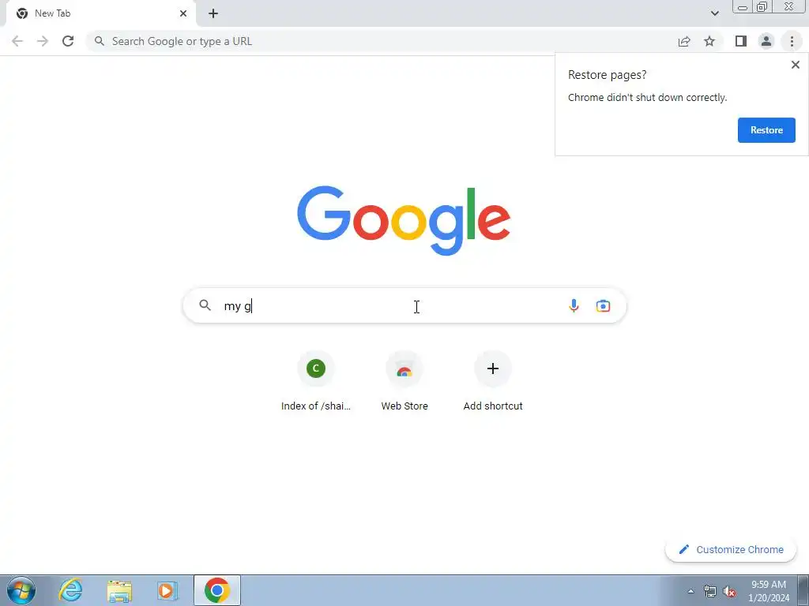Open the profile avatar icon
The image size is (809, 606).
[766, 41]
